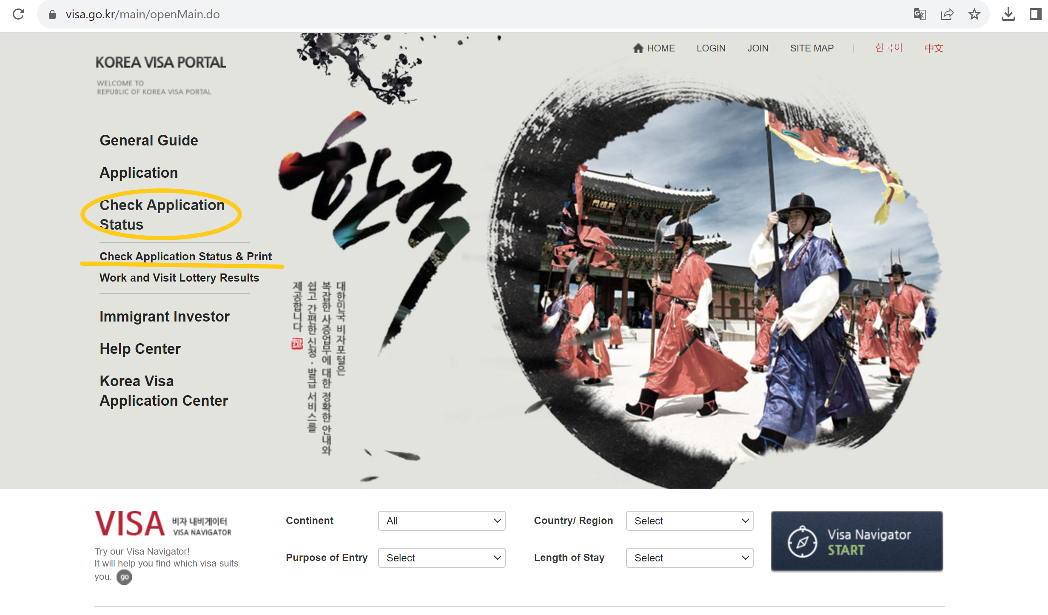Click the round 'go' icon under Visa Navigator text
This screenshot has height=615, width=1048.
[124, 577]
